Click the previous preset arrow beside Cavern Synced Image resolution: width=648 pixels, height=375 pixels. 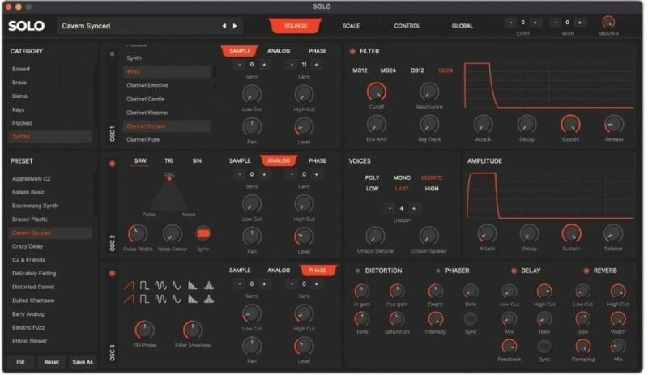(224, 26)
